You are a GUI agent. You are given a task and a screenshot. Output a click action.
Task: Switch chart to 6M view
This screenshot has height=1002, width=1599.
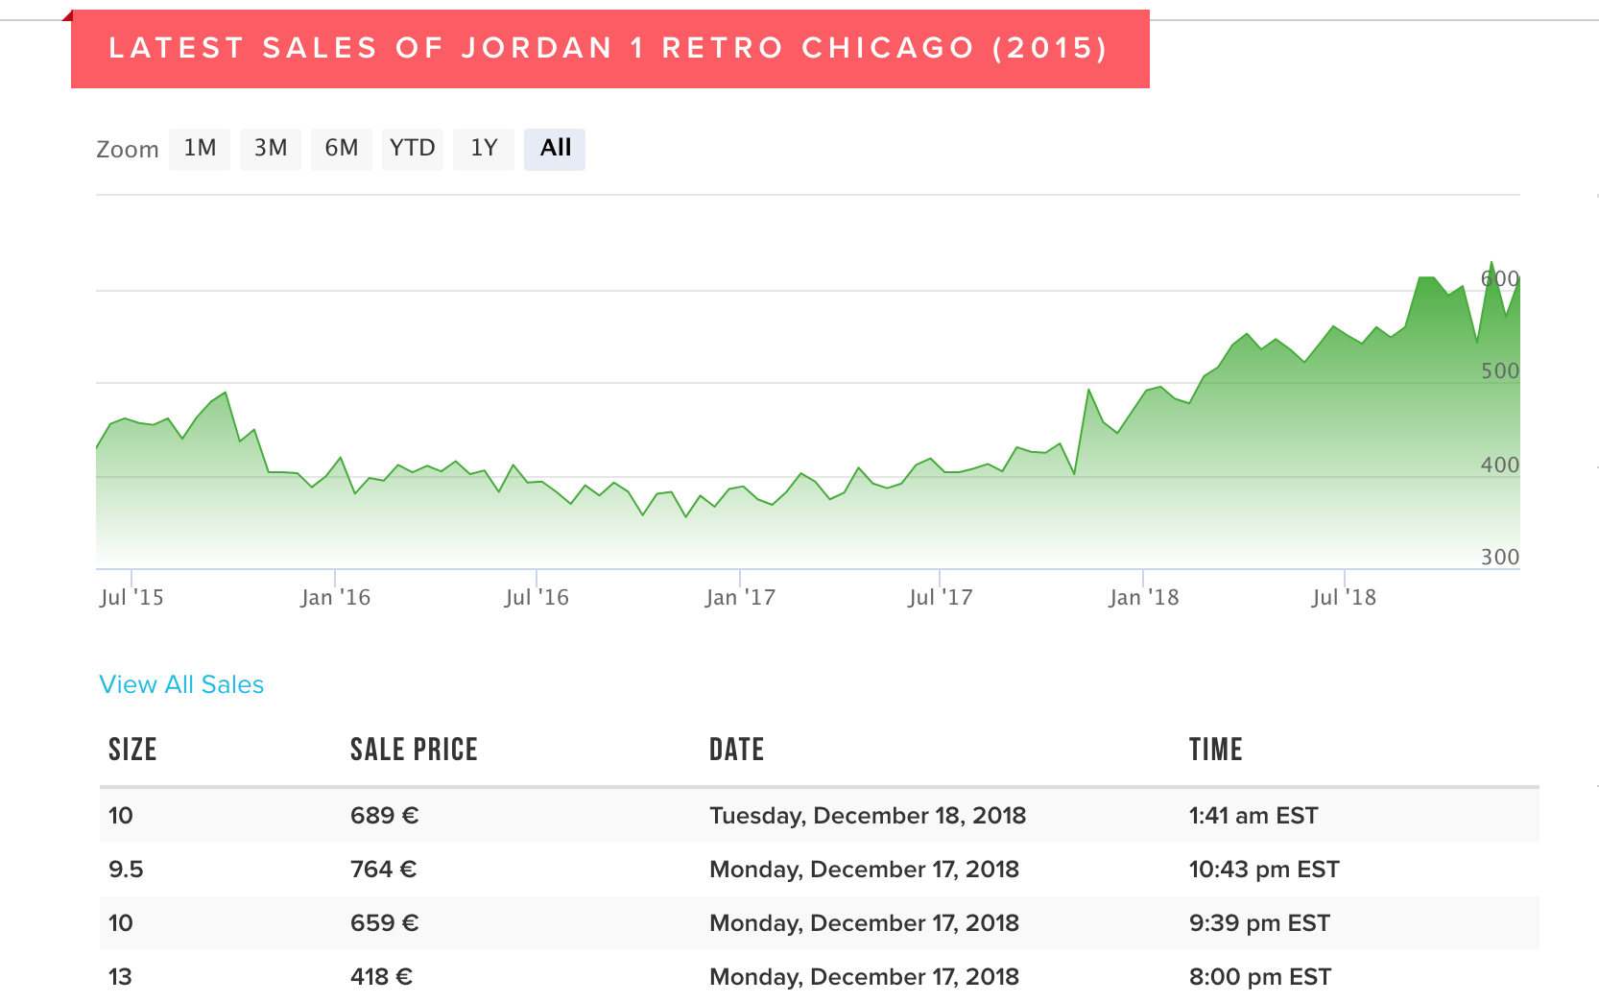pyautogui.click(x=341, y=149)
